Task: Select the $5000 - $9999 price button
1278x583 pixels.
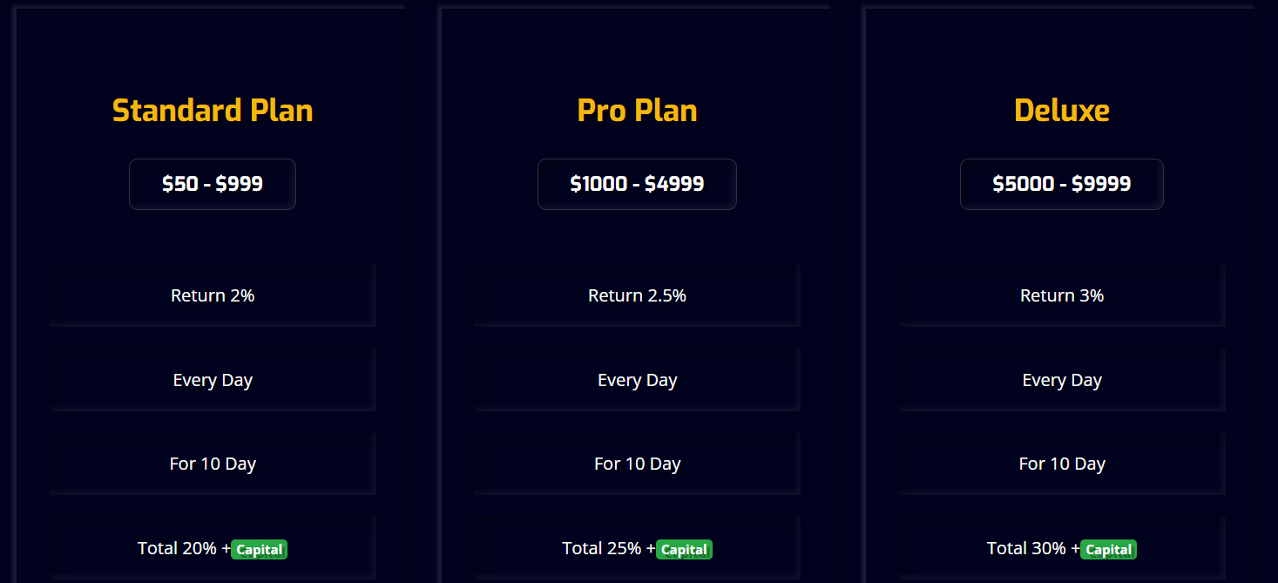Action: tap(1061, 184)
